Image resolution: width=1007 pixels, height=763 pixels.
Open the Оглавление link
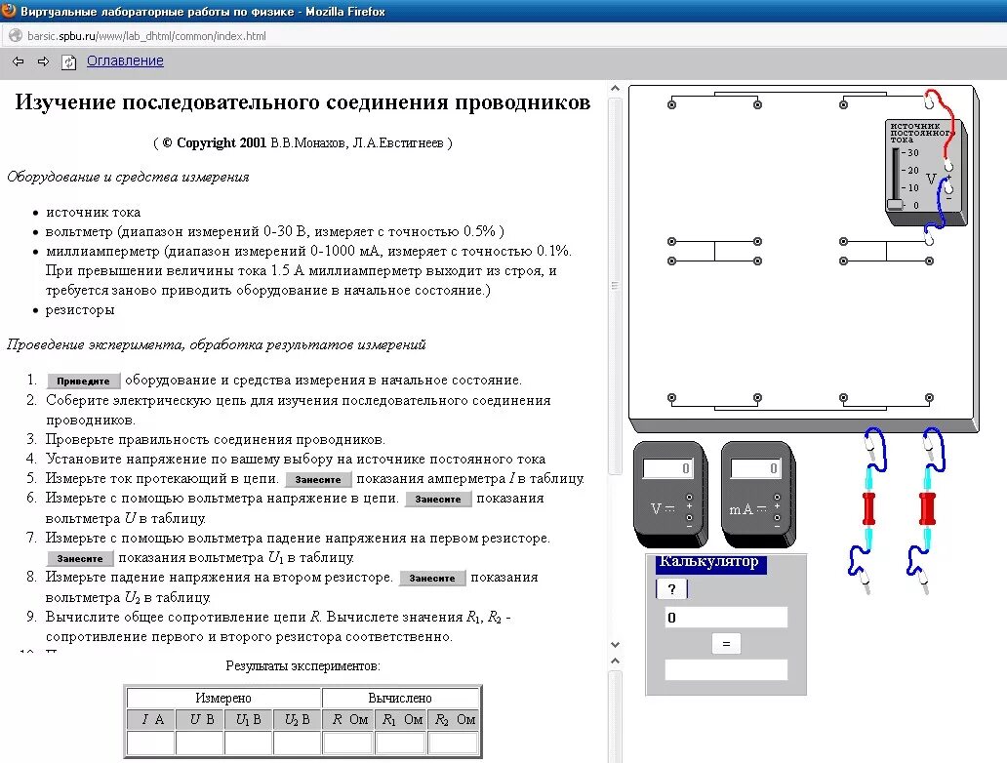point(125,60)
